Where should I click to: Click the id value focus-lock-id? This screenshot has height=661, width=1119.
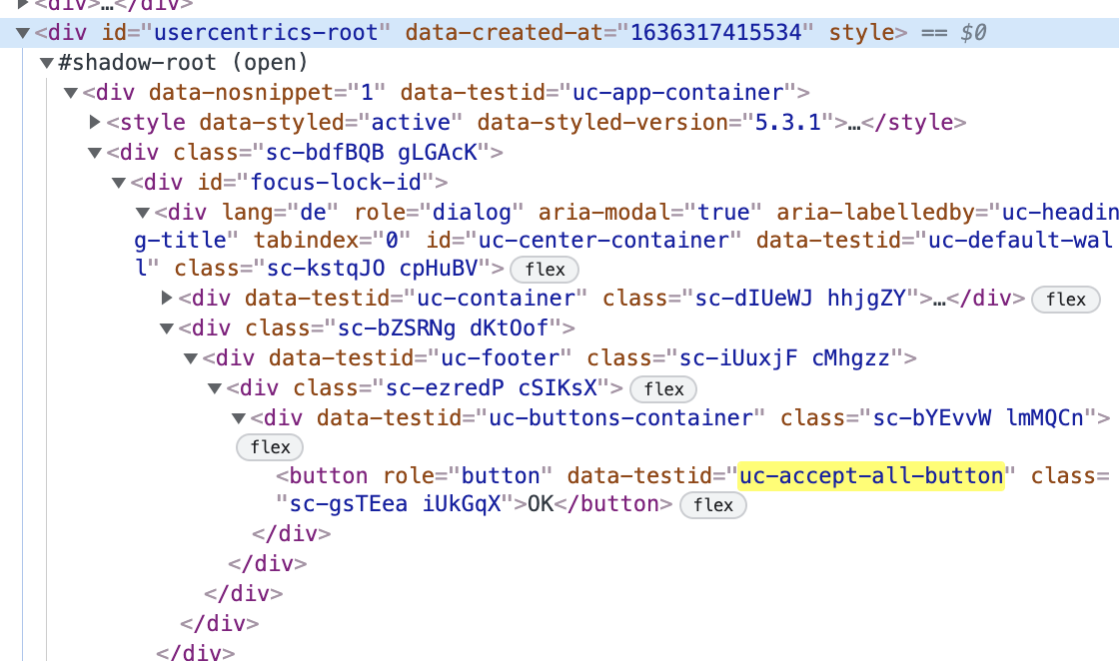click(x=336, y=183)
